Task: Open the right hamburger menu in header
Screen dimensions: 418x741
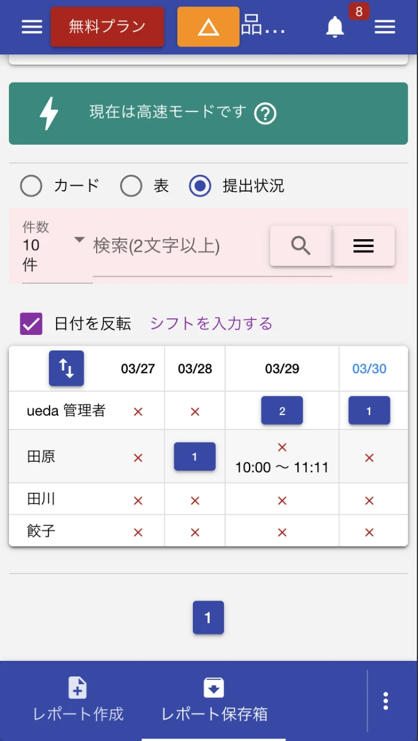Action: (385, 26)
